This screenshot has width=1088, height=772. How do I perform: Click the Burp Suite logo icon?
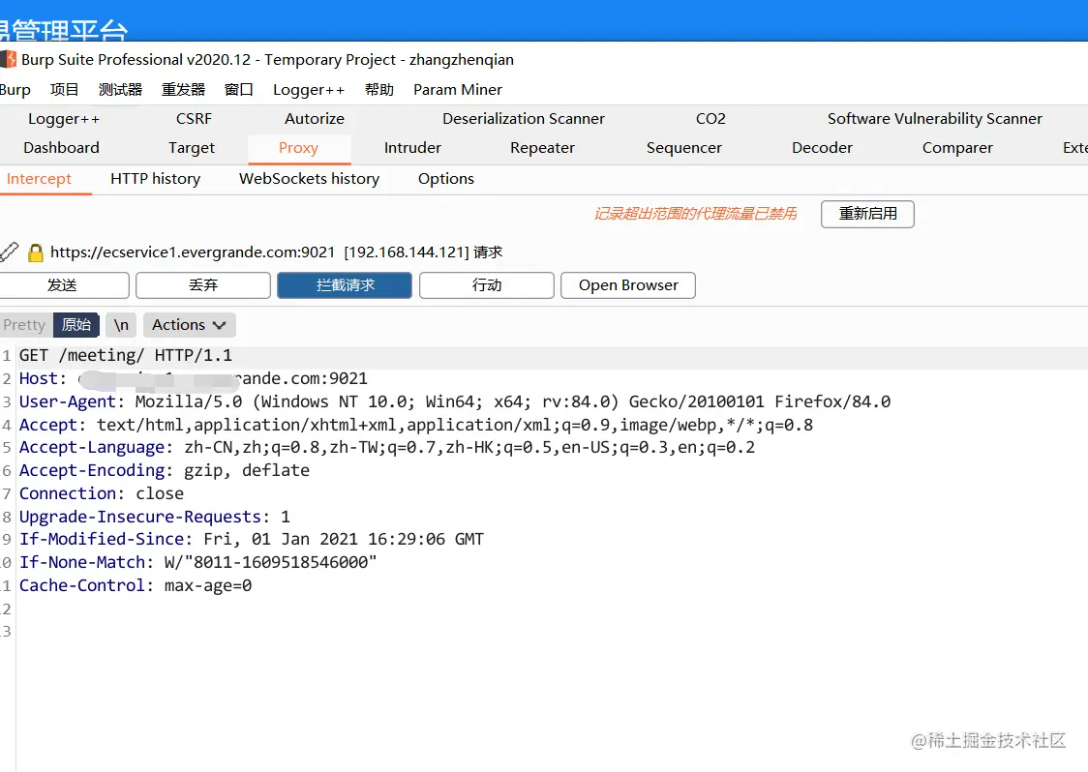(x=9, y=60)
